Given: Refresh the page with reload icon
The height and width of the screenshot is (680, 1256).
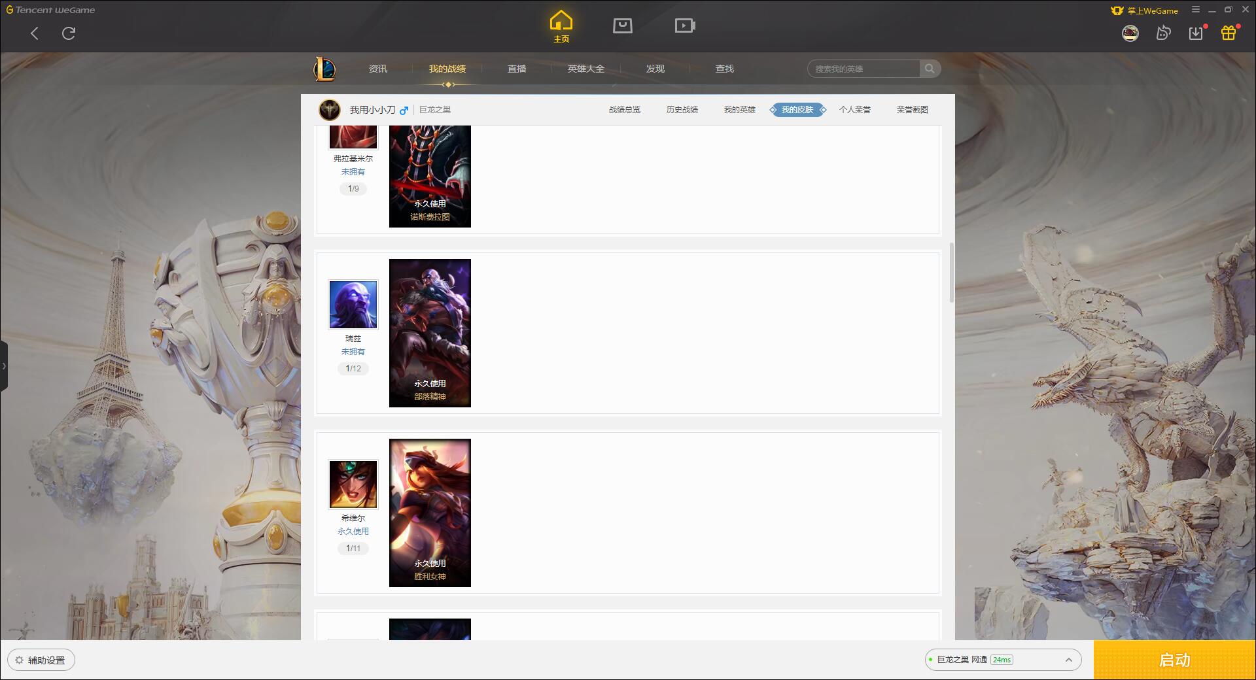Looking at the screenshot, I should pos(69,33).
